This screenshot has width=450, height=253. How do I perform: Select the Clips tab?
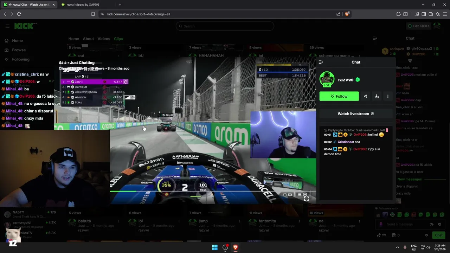click(x=118, y=39)
